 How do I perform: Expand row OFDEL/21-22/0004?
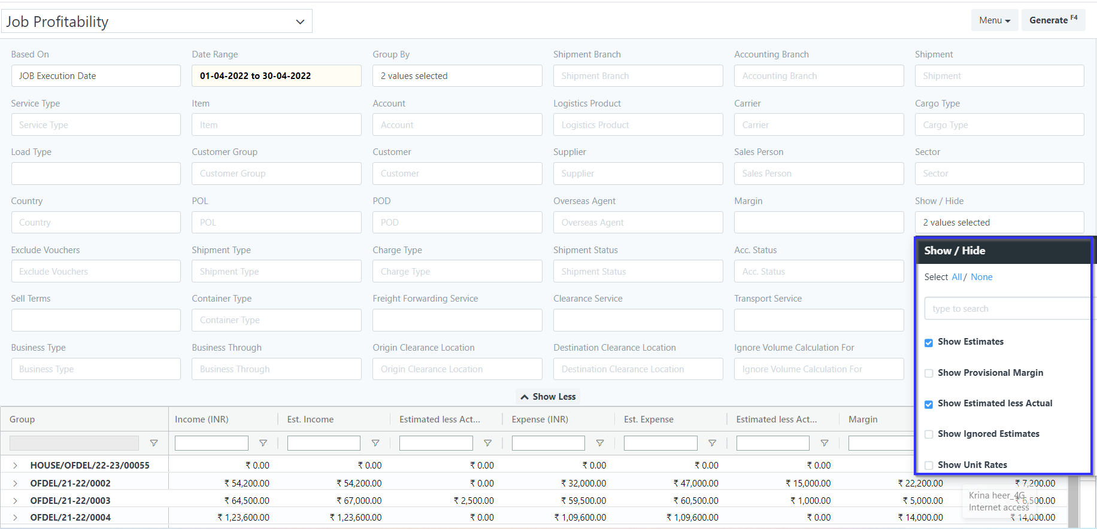click(15, 518)
